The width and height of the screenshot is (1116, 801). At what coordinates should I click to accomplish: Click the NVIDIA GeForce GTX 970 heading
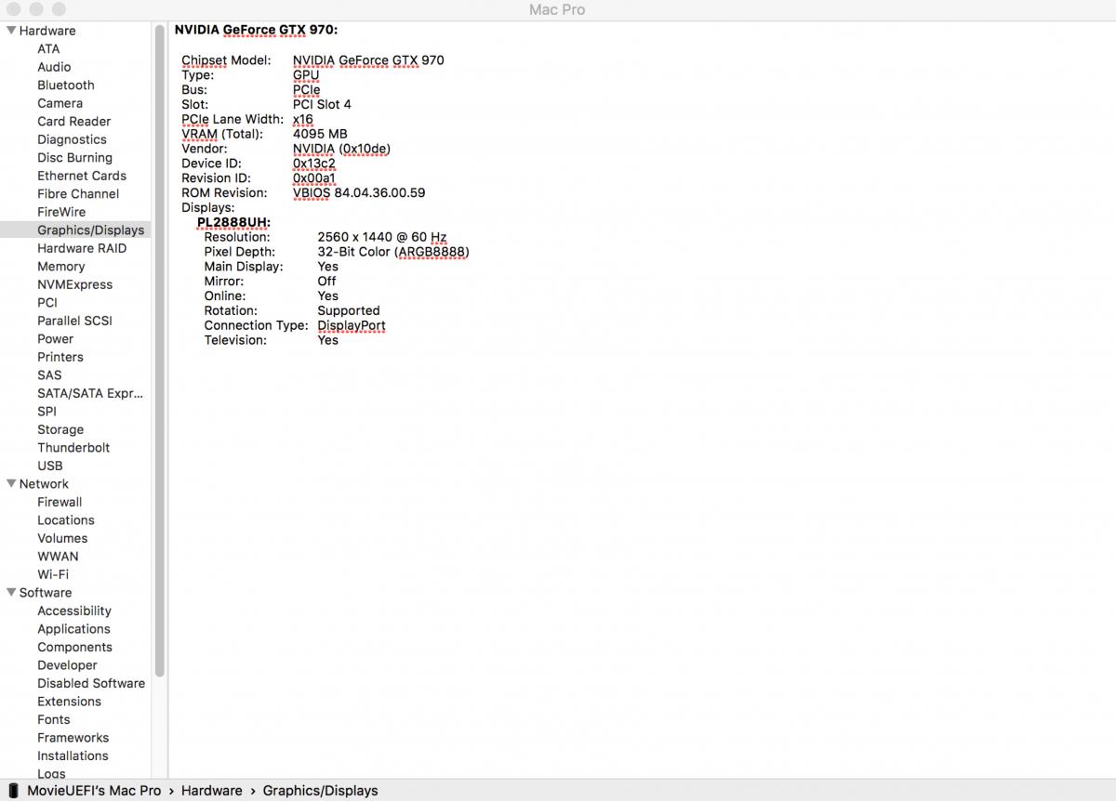256,30
